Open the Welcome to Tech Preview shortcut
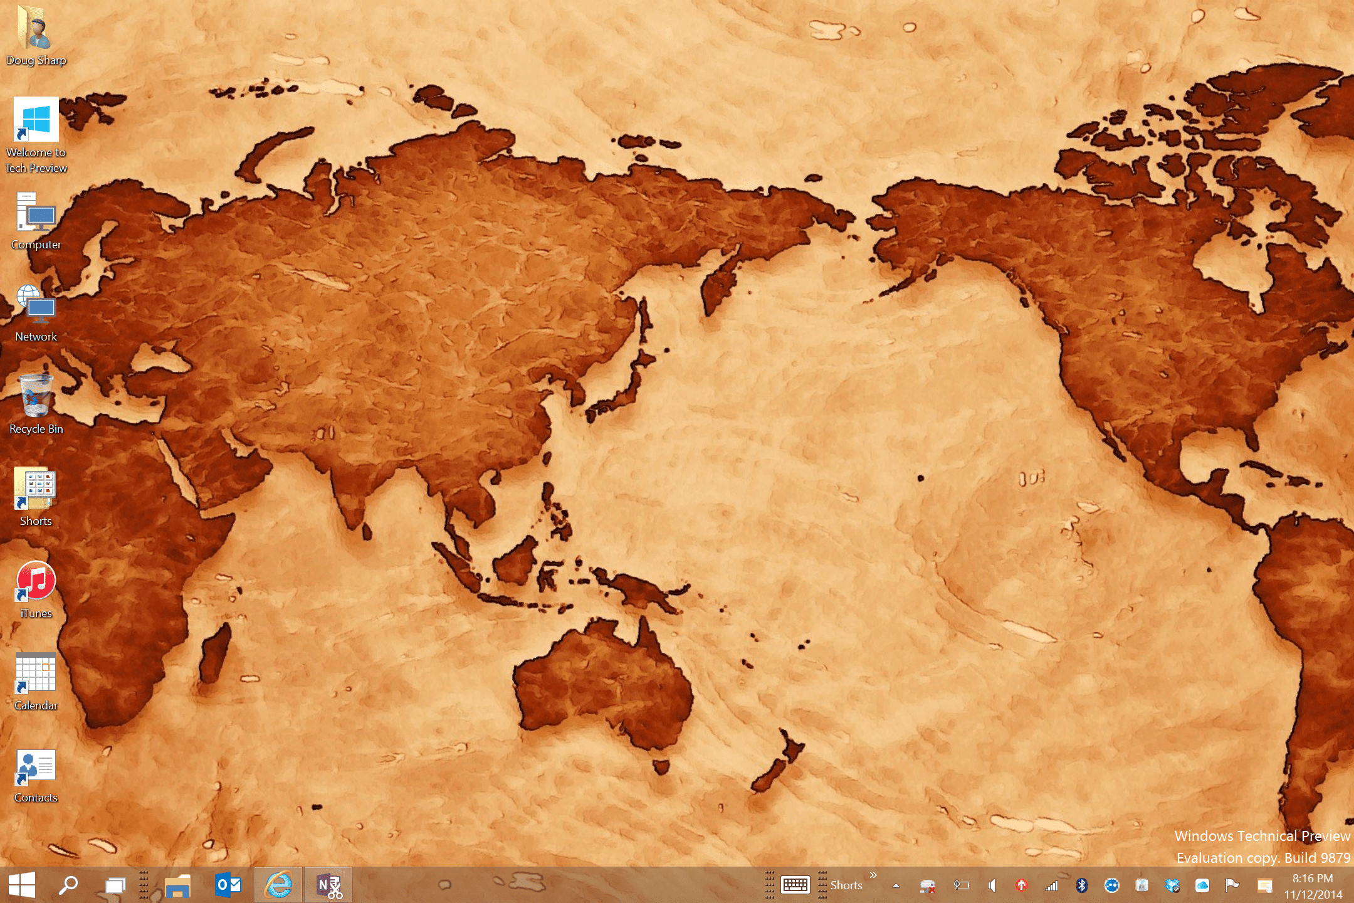The height and width of the screenshot is (903, 1354). coord(36,119)
